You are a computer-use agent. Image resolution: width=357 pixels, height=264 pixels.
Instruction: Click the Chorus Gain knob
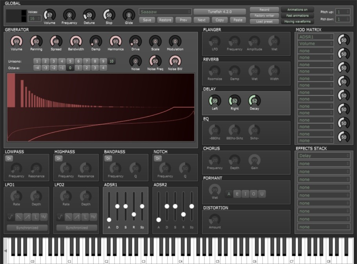[254, 160]
